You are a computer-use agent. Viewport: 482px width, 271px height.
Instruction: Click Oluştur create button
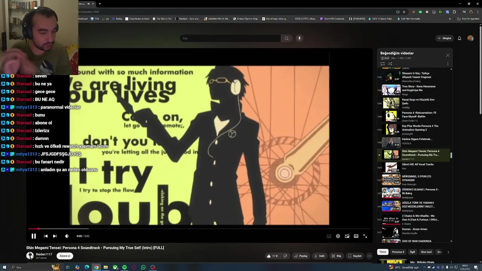click(x=444, y=38)
